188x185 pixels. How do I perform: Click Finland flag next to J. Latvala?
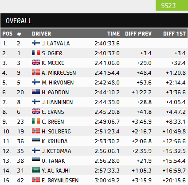(36, 43)
